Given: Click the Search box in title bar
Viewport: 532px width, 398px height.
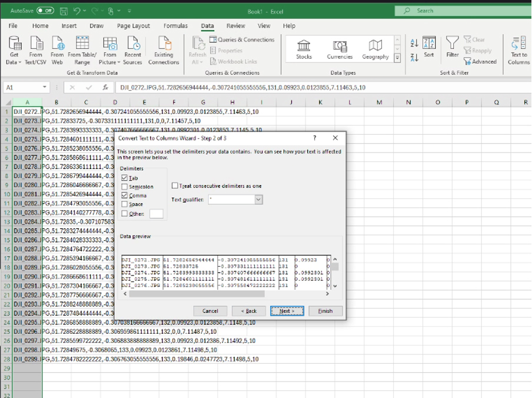Looking at the screenshot, I should pos(463,11).
